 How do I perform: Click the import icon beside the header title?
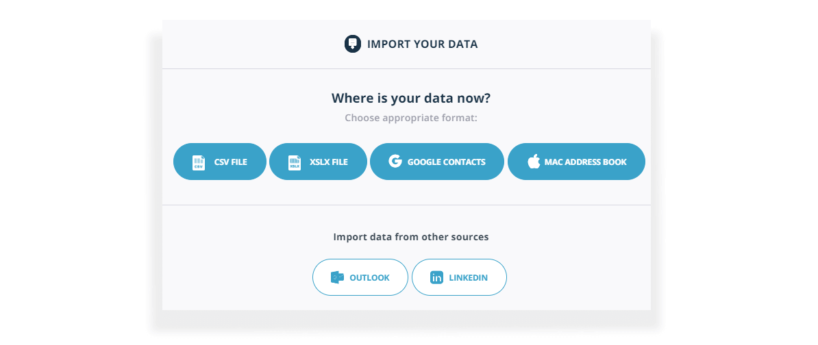[x=353, y=44]
